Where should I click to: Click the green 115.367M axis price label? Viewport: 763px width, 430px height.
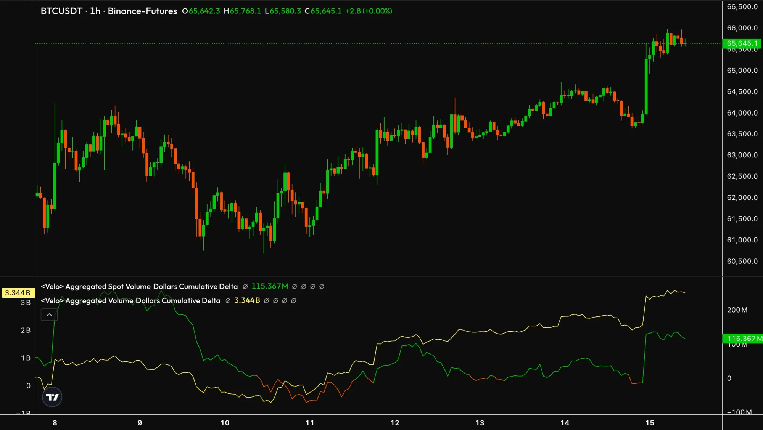click(x=743, y=339)
